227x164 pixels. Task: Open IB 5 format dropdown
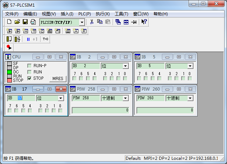coord(190,66)
